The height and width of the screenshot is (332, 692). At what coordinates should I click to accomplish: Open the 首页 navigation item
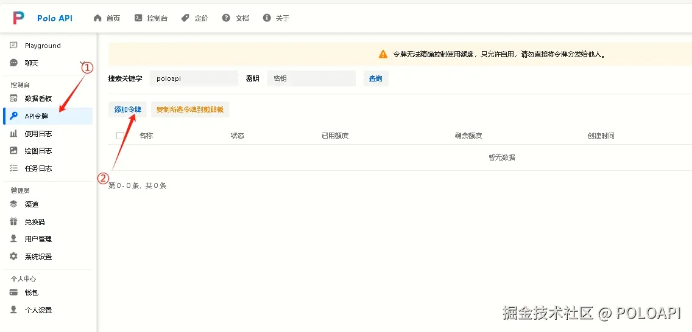(x=107, y=18)
